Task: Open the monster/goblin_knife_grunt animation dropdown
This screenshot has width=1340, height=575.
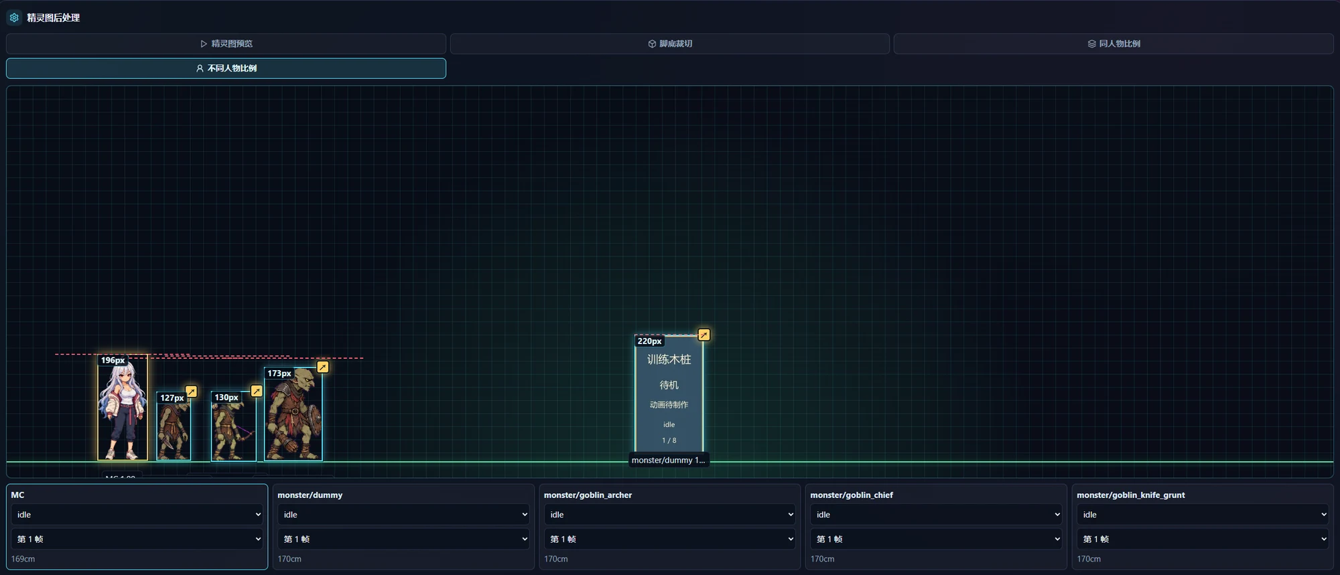Action: click(1203, 515)
